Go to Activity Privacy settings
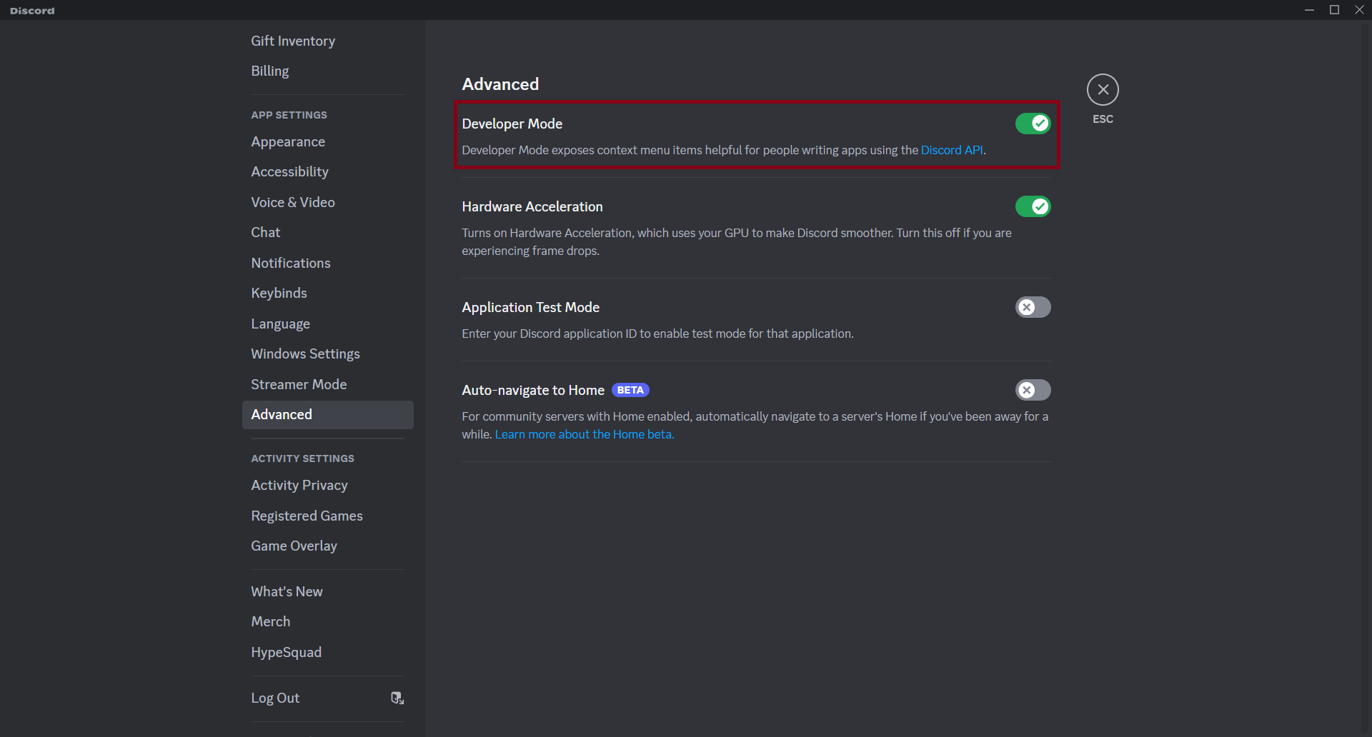The width and height of the screenshot is (1372, 737). 299,485
